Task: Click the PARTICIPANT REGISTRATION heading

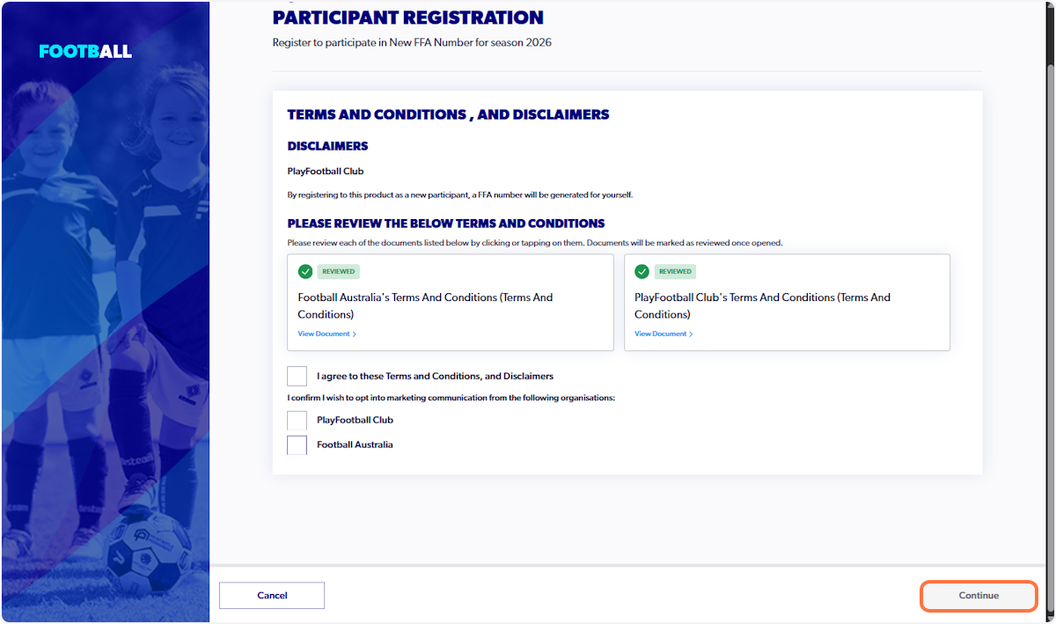Action: pyautogui.click(x=408, y=18)
